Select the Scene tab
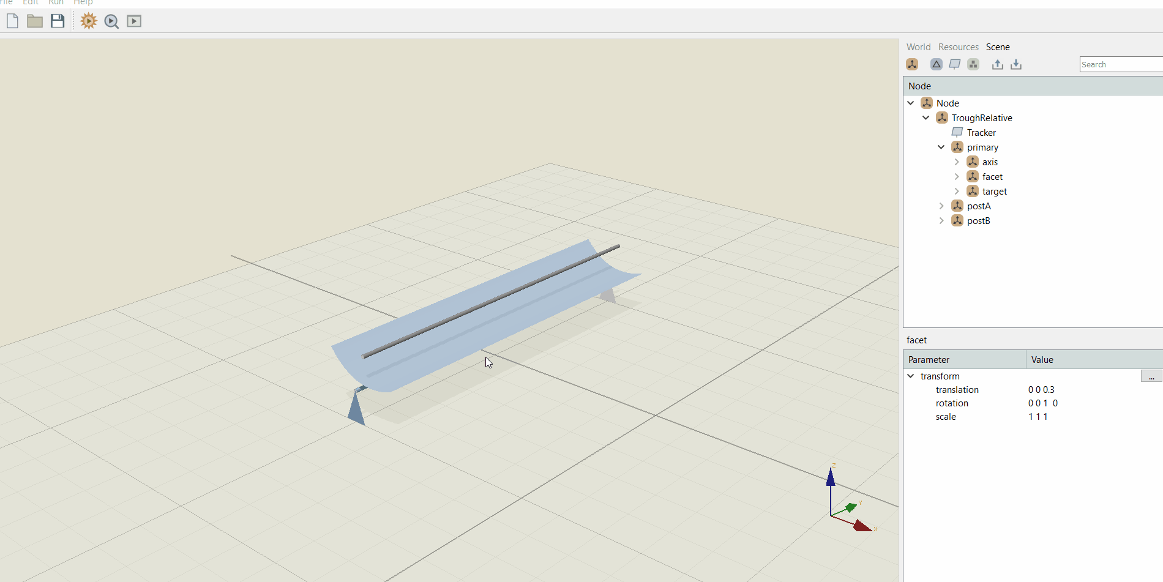 coord(998,47)
